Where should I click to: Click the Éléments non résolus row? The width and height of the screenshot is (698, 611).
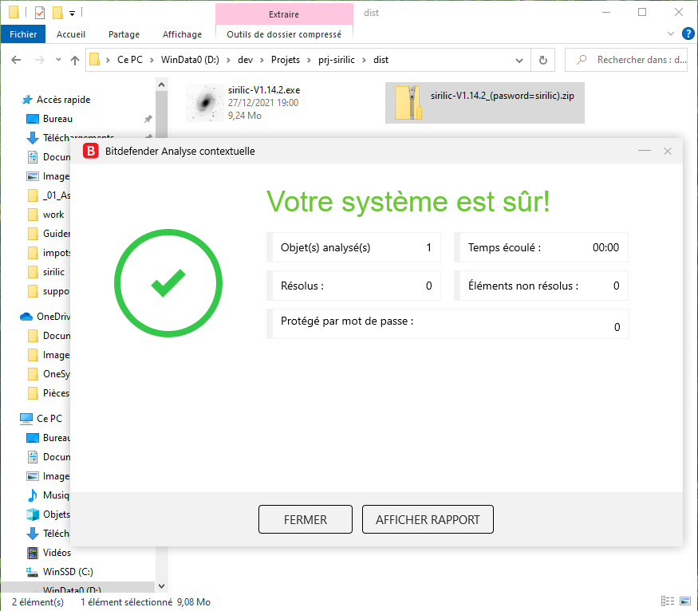click(541, 286)
